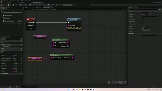
Task: Click the Details panel search field
Action: tap(144, 9)
